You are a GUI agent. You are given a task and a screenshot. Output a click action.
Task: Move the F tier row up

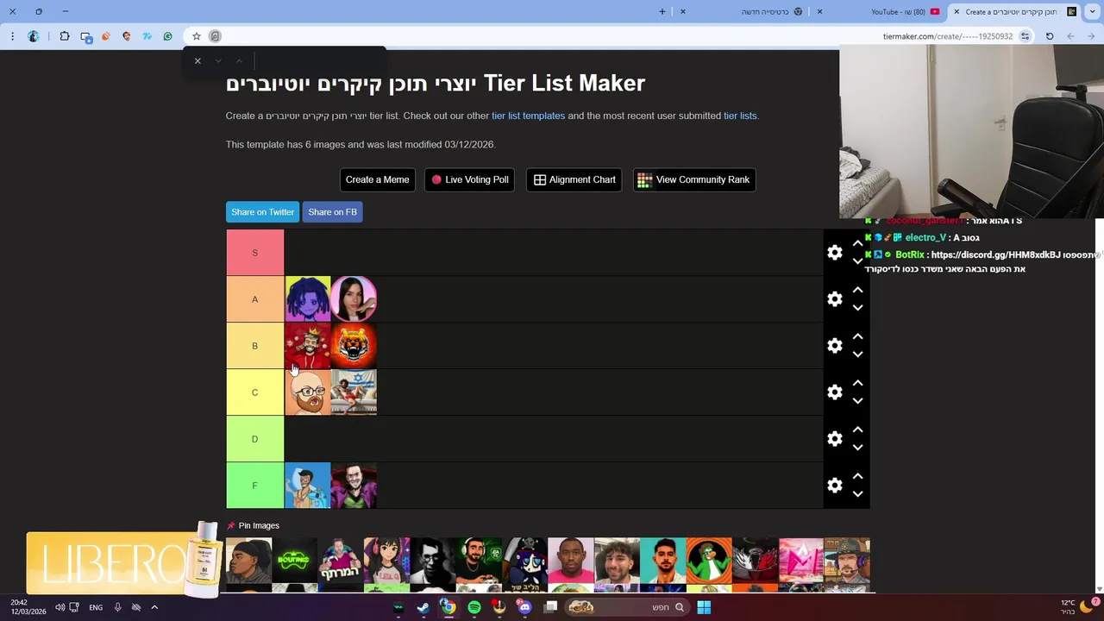click(x=857, y=477)
